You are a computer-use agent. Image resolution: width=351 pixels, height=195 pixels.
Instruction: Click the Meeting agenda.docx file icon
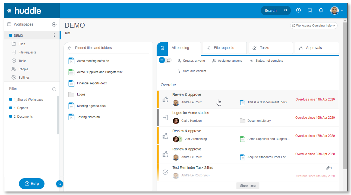[71, 106]
